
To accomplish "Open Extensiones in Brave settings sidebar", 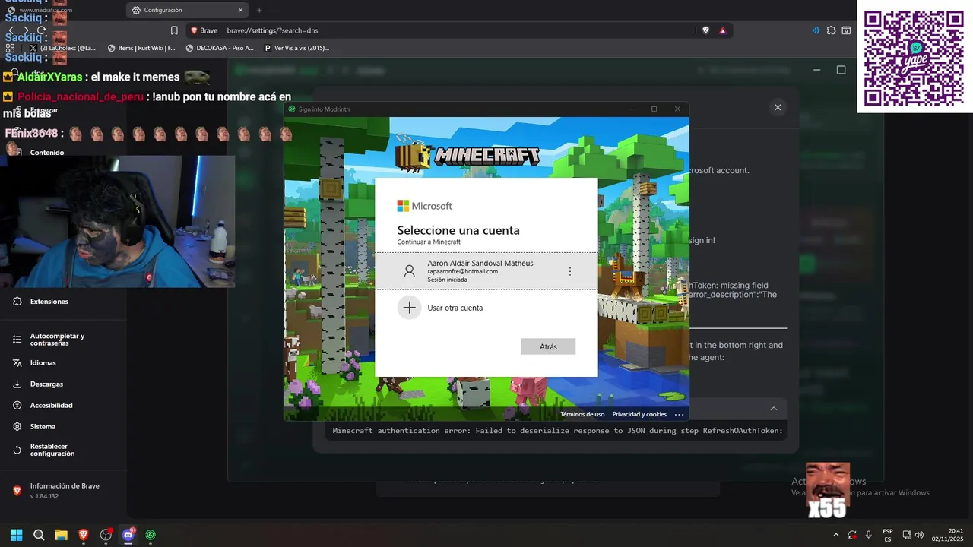I will coord(49,302).
